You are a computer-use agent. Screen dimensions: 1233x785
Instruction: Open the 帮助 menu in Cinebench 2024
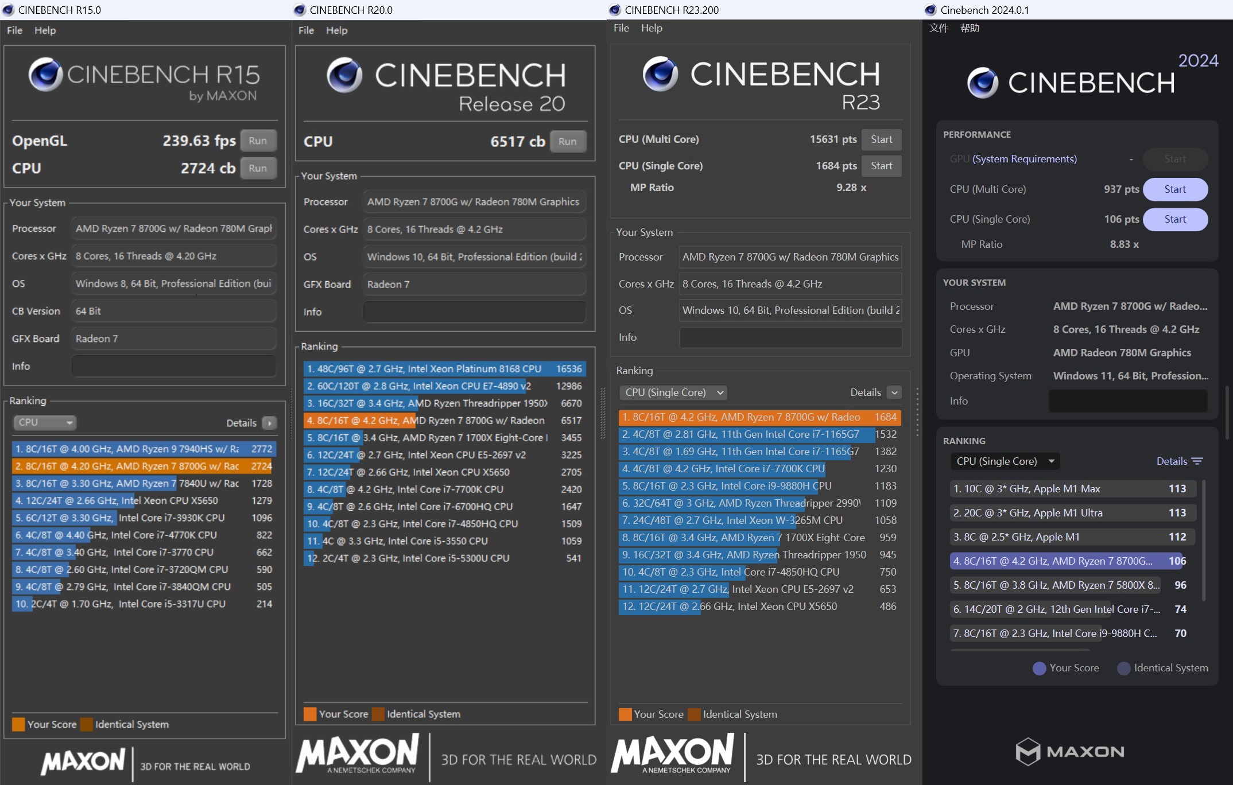point(970,28)
